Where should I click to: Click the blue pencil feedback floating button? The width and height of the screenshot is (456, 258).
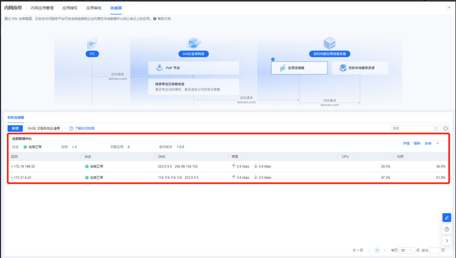pyautogui.click(x=447, y=217)
